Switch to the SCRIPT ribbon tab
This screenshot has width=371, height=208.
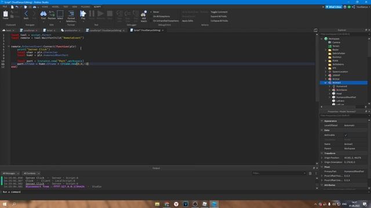[97, 7]
